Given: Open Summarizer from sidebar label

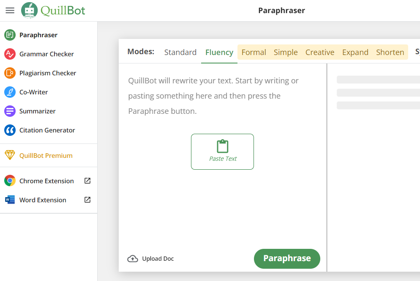Looking at the screenshot, I should coord(38,111).
